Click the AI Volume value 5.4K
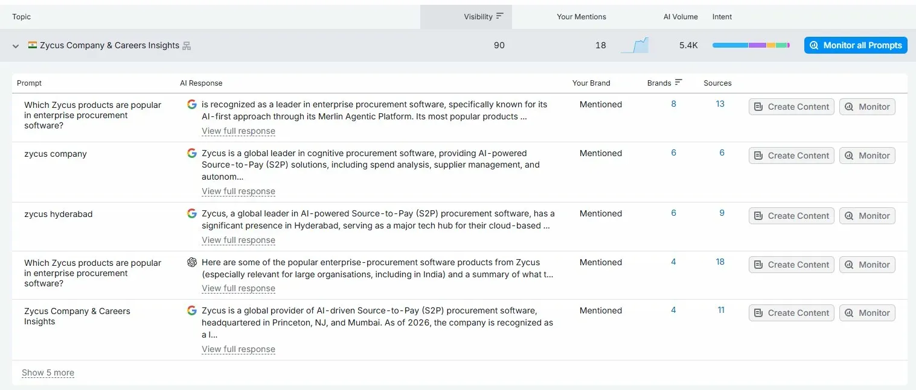This screenshot has height=390, width=916. pos(688,45)
